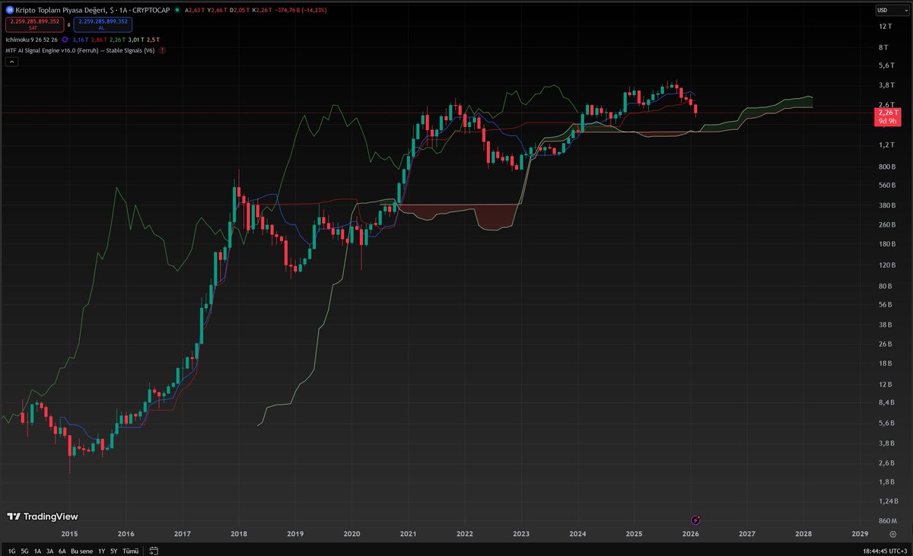This screenshot has width=913, height=556.
Task: Click the purple icon beside the Ichimoku legend
Action: click(x=65, y=40)
